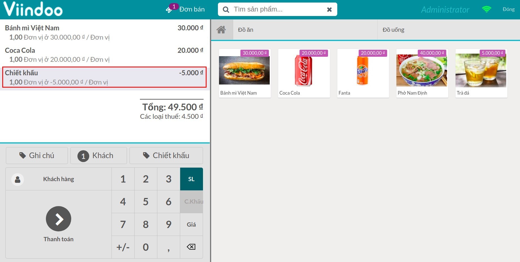
Task: Click the Các loại thuế: 4.500 tax line
Action: click(x=171, y=116)
